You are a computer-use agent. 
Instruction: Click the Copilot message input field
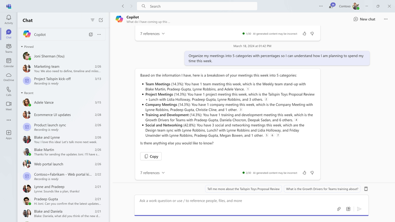[251, 205]
